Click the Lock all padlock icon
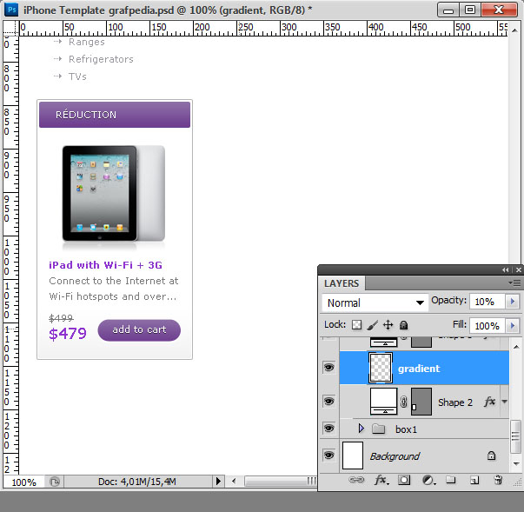The image size is (524, 512). pos(404,325)
